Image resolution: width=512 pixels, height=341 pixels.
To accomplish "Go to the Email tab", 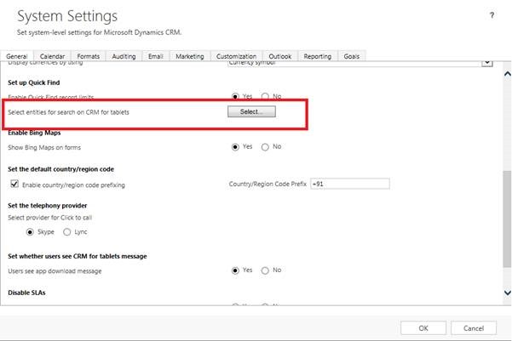I will pos(155,56).
